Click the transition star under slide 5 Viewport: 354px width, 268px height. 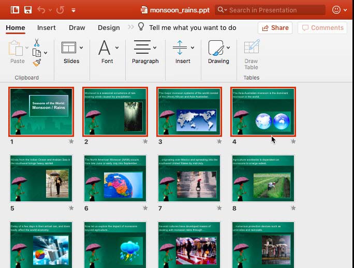[x=71, y=208]
